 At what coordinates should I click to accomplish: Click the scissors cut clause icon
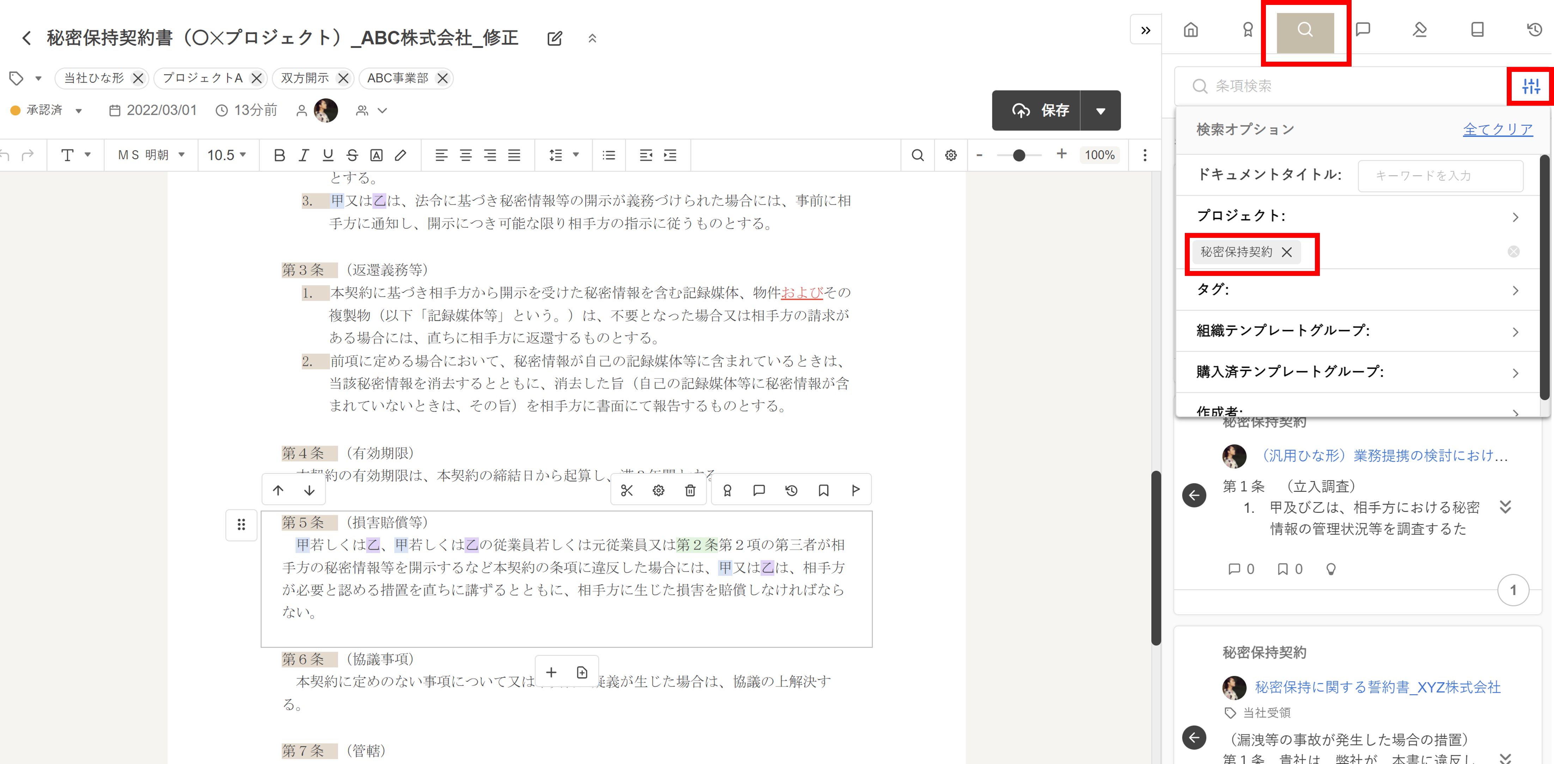[x=626, y=490]
